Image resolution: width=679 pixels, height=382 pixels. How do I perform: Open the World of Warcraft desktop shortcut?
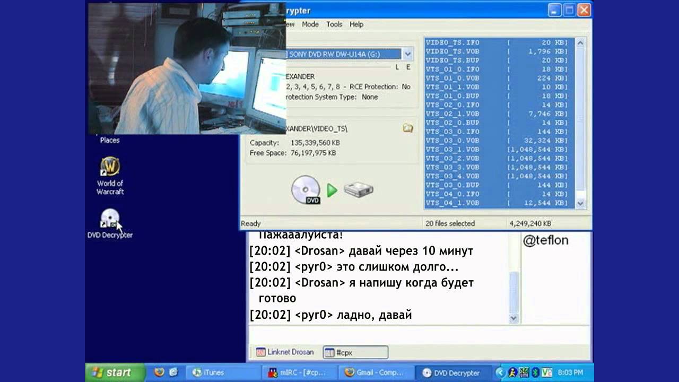click(110, 176)
